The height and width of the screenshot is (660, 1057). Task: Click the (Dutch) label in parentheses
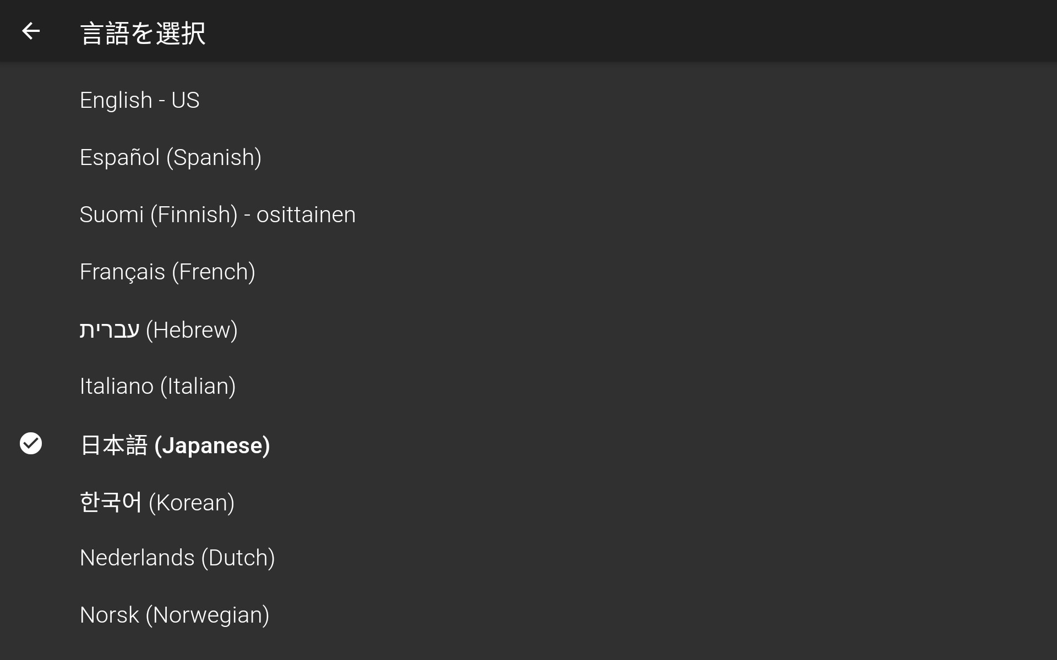tap(238, 558)
